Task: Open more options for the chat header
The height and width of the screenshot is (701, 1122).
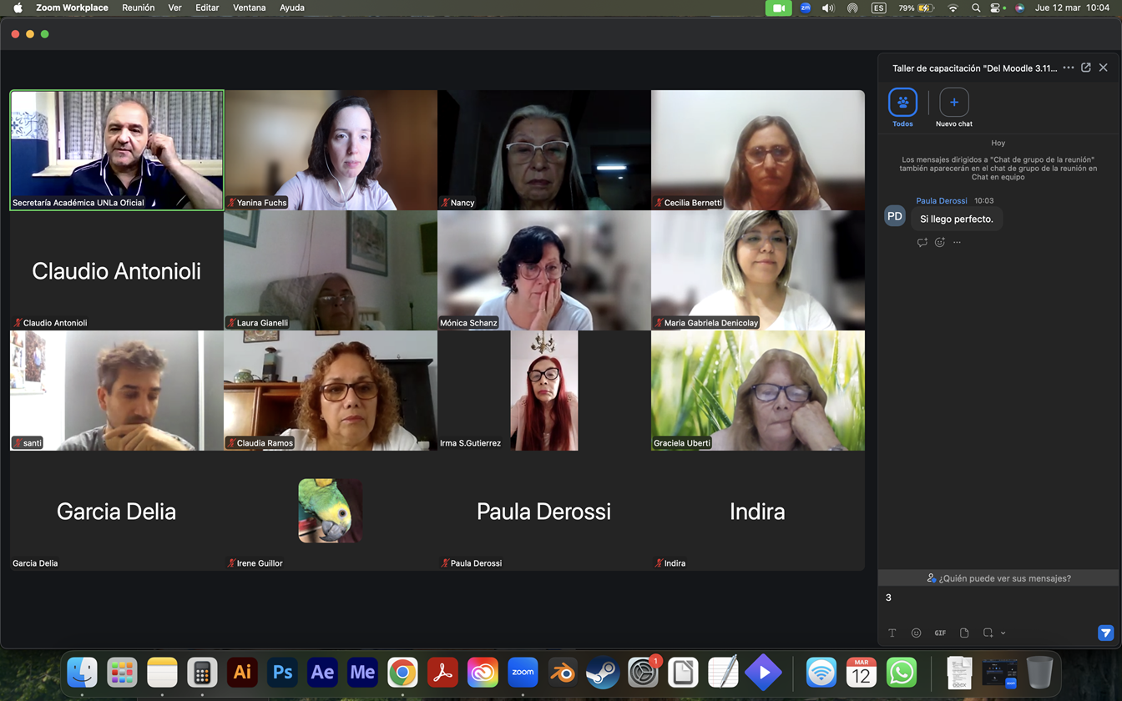Action: (1069, 68)
